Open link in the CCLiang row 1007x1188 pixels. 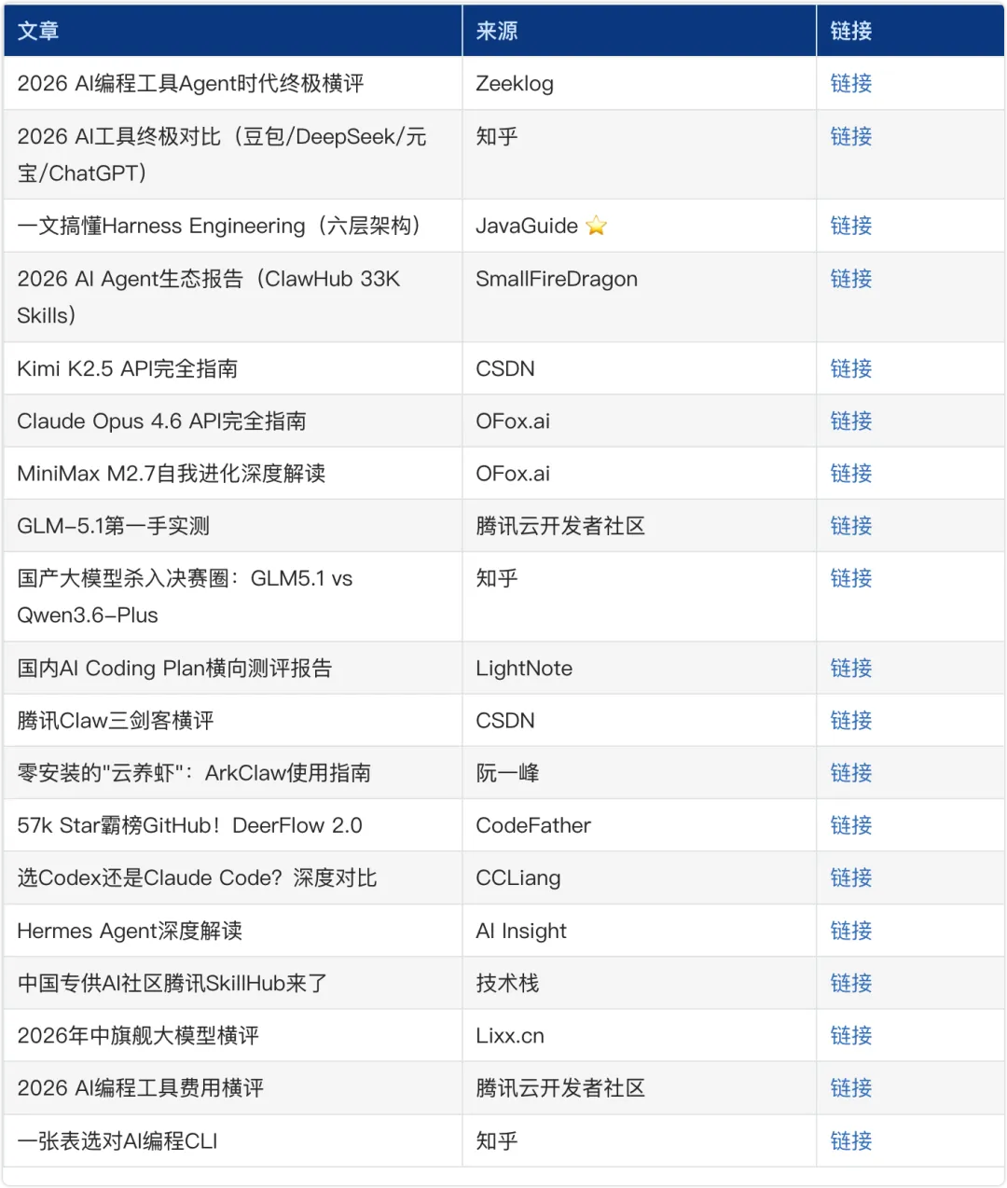(x=850, y=878)
